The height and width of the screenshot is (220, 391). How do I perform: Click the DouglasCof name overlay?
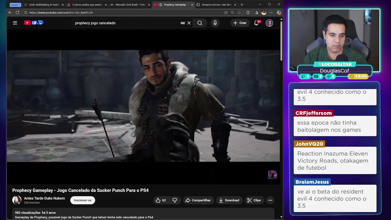point(334,71)
